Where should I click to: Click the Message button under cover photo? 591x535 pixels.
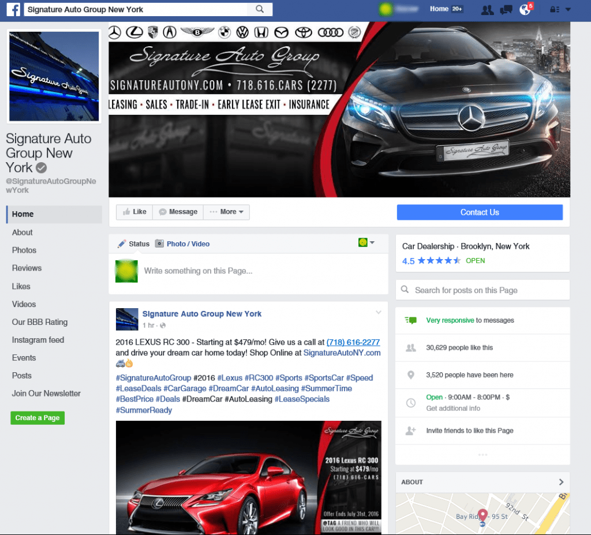178,212
